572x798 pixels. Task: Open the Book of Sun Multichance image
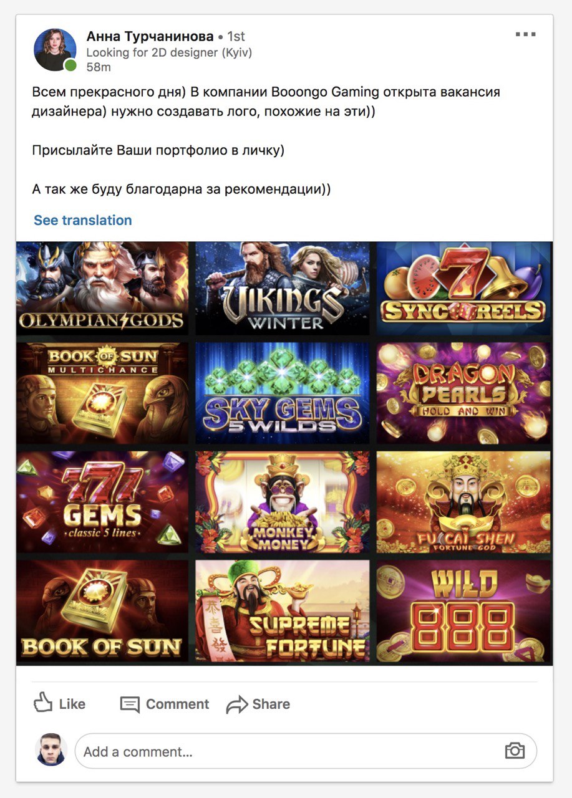point(102,393)
